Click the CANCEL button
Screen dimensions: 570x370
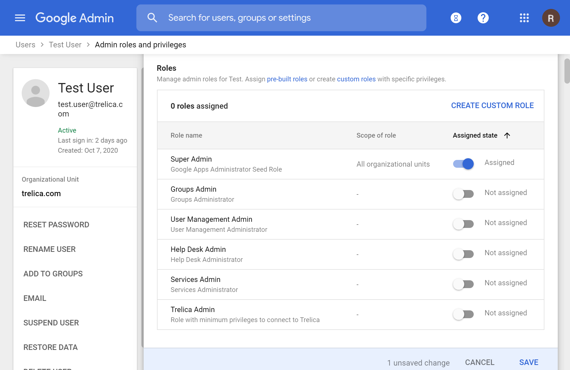(x=480, y=362)
